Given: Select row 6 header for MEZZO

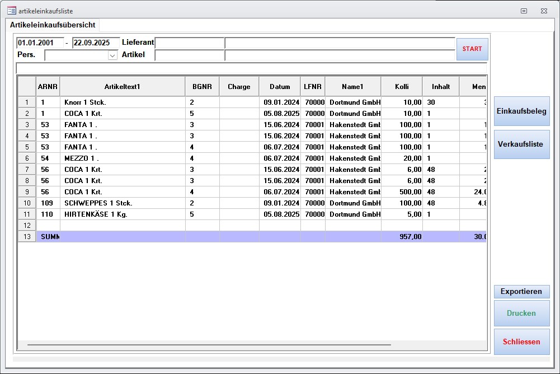Looking at the screenshot, I should [x=27, y=158].
